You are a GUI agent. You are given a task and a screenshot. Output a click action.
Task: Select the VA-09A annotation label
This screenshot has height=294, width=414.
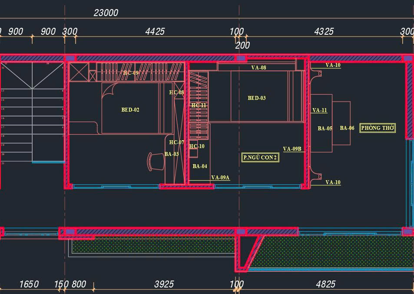[x=220, y=178]
